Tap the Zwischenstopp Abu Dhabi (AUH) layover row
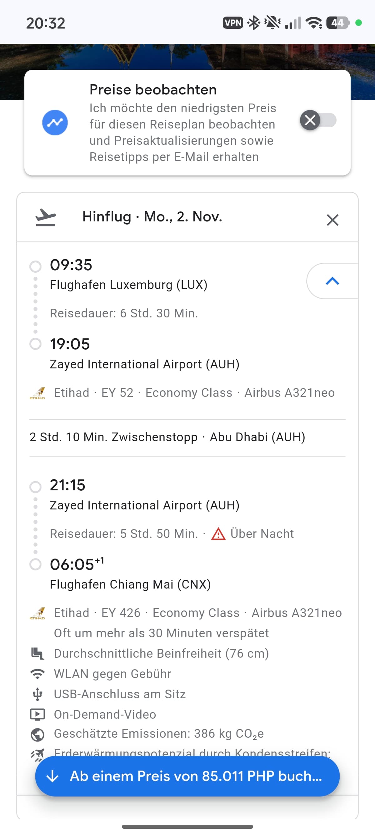Viewport: 375px width, 835px height. pyautogui.click(x=167, y=437)
